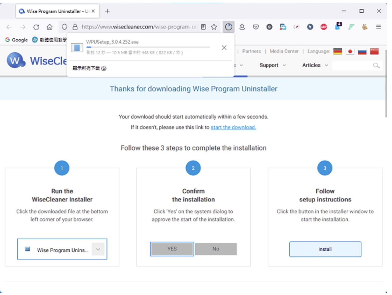This screenshot has width=392, height=295.
Task: Click the brown animal extension icon
Action: pyautogui.click(x=365, y=27)
